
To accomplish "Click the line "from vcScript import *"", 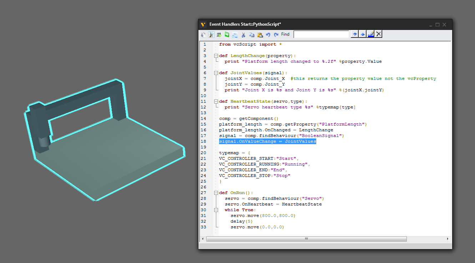I will coord(250,44).
